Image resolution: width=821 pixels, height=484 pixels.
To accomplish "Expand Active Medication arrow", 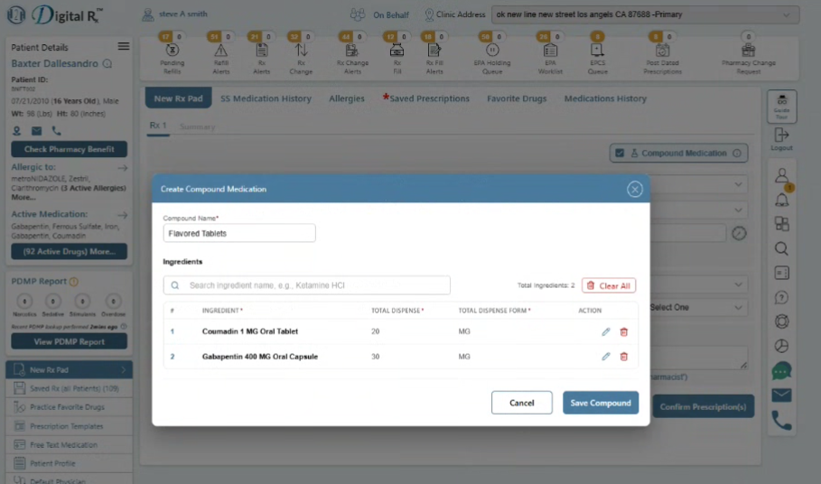I will coord(123,215).
